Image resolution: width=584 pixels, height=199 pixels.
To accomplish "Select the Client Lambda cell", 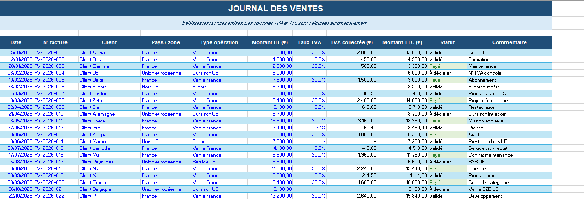I will 109,148.
